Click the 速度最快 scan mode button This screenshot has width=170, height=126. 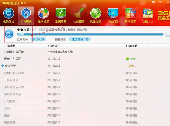click(x=80, y=39)
